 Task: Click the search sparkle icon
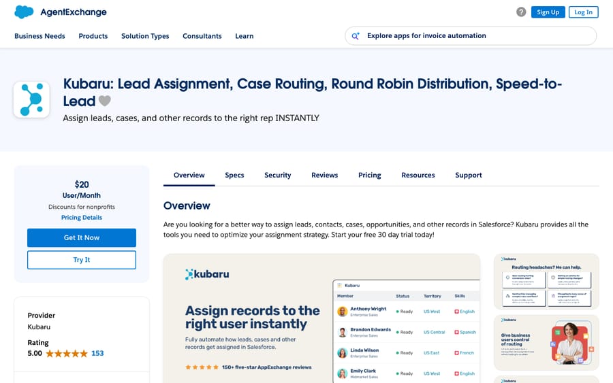pyautogui.click(x=355, y=36)
